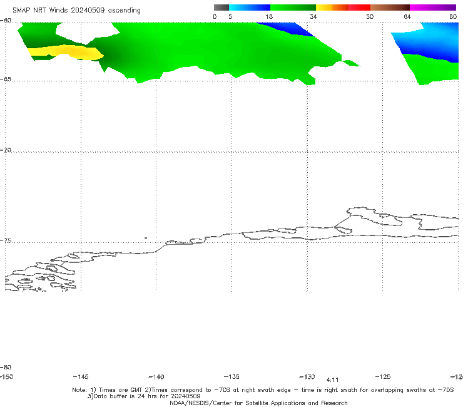Pick the yellow-orange segment of the color bar
This screenshot has width=463, height=407.
click(332, 8)
